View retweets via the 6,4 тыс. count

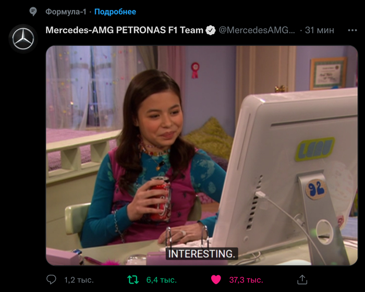pos(161,279)
